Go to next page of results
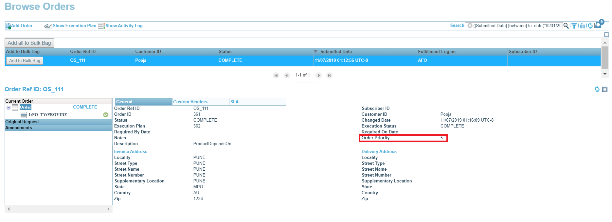 pyautogui.click(x=319, y=75)
